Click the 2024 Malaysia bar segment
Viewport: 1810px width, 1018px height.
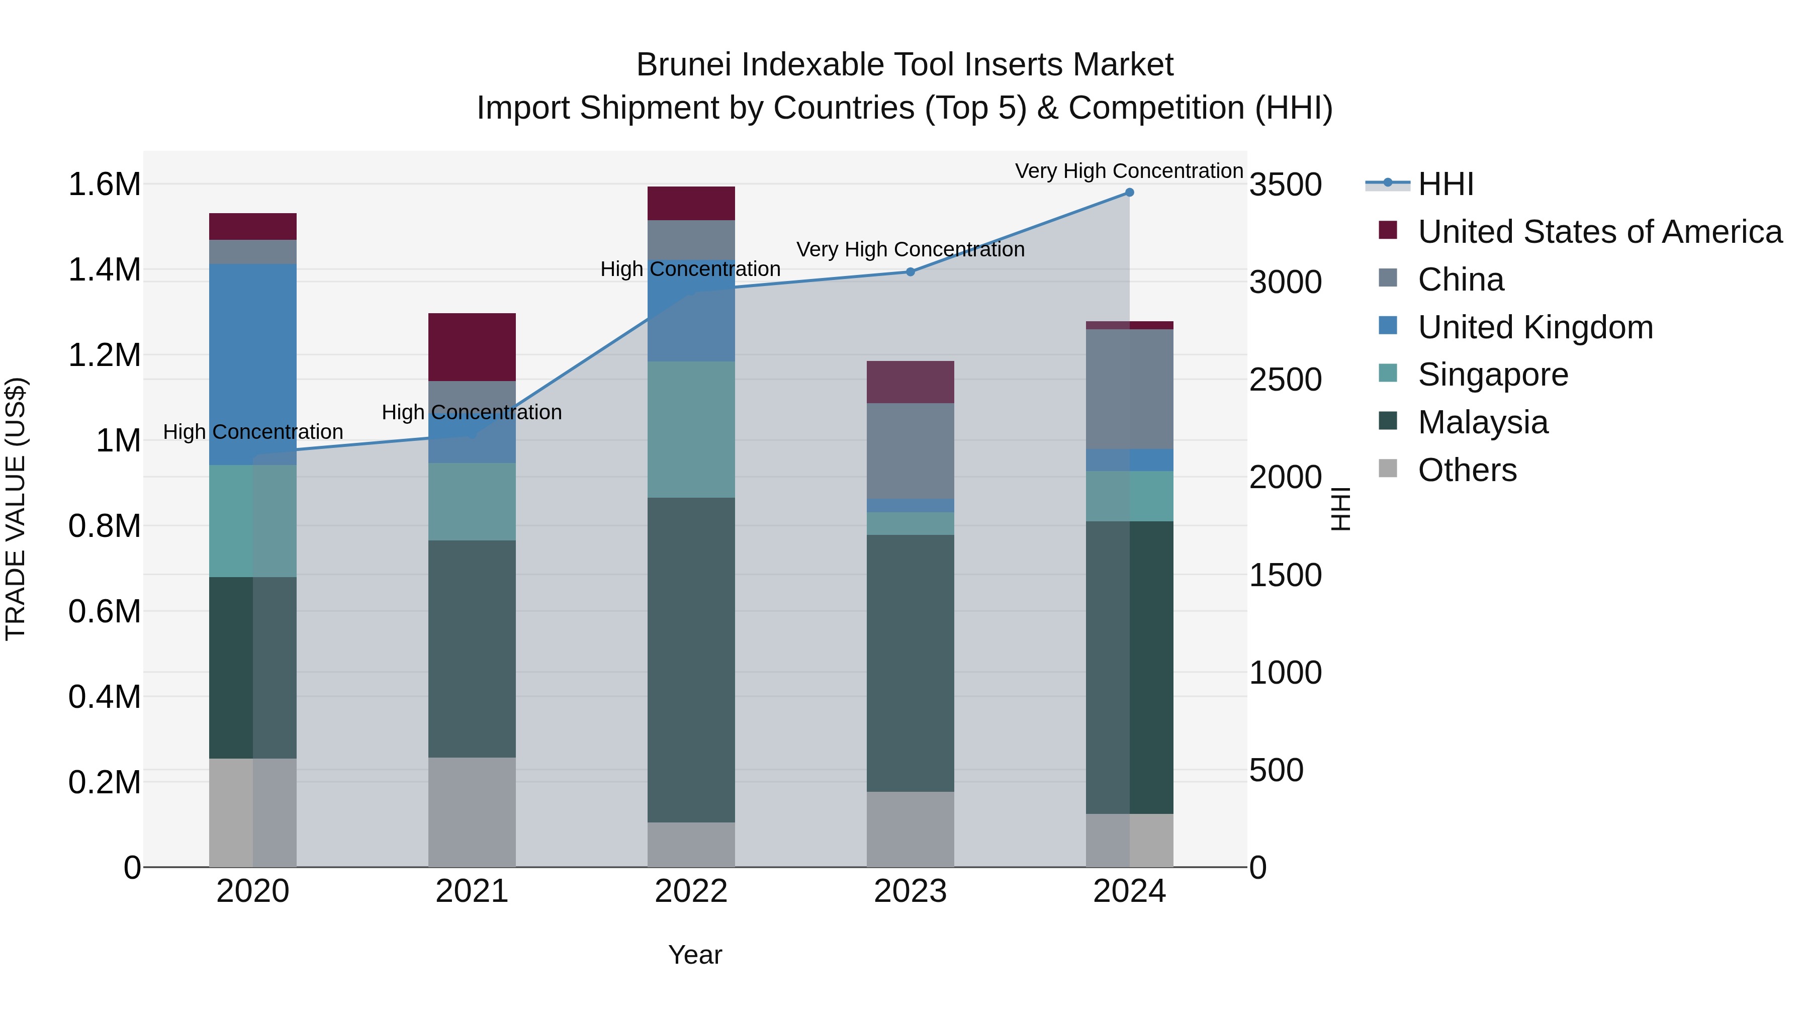coord(1129,668)
